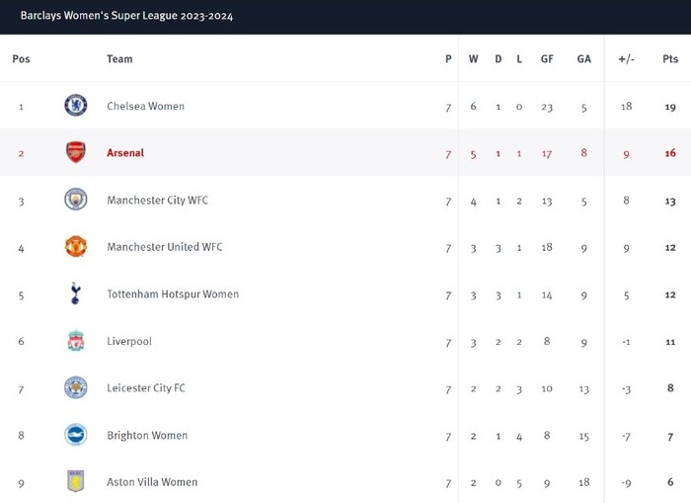Open the Chelsea Women team link
Screen dimensions: 691x503
(145, 106)
